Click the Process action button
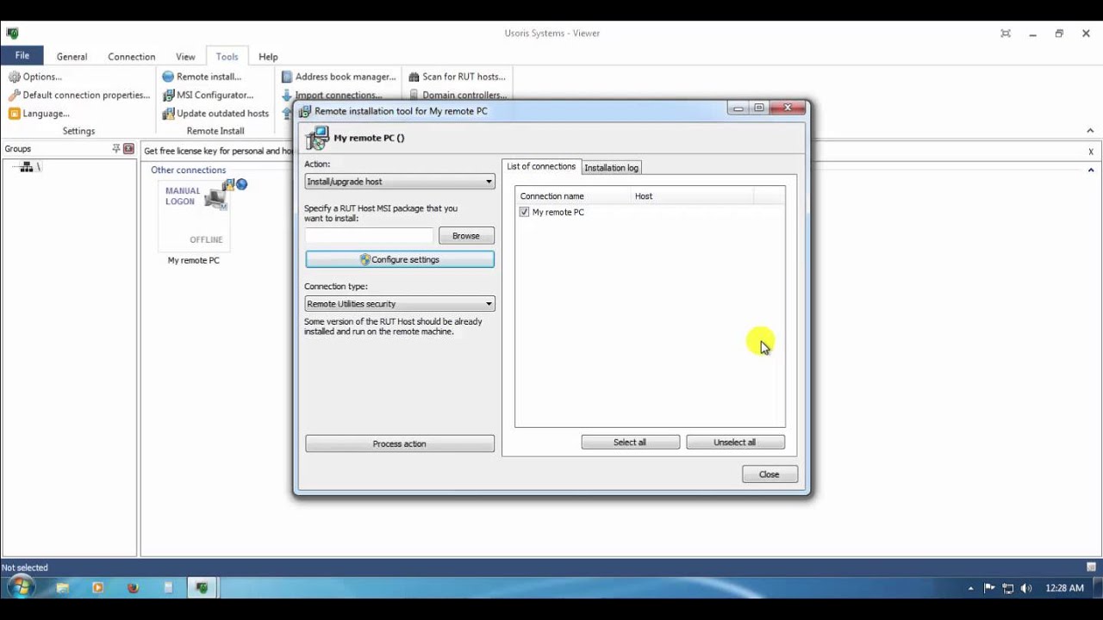 [400, 443]
